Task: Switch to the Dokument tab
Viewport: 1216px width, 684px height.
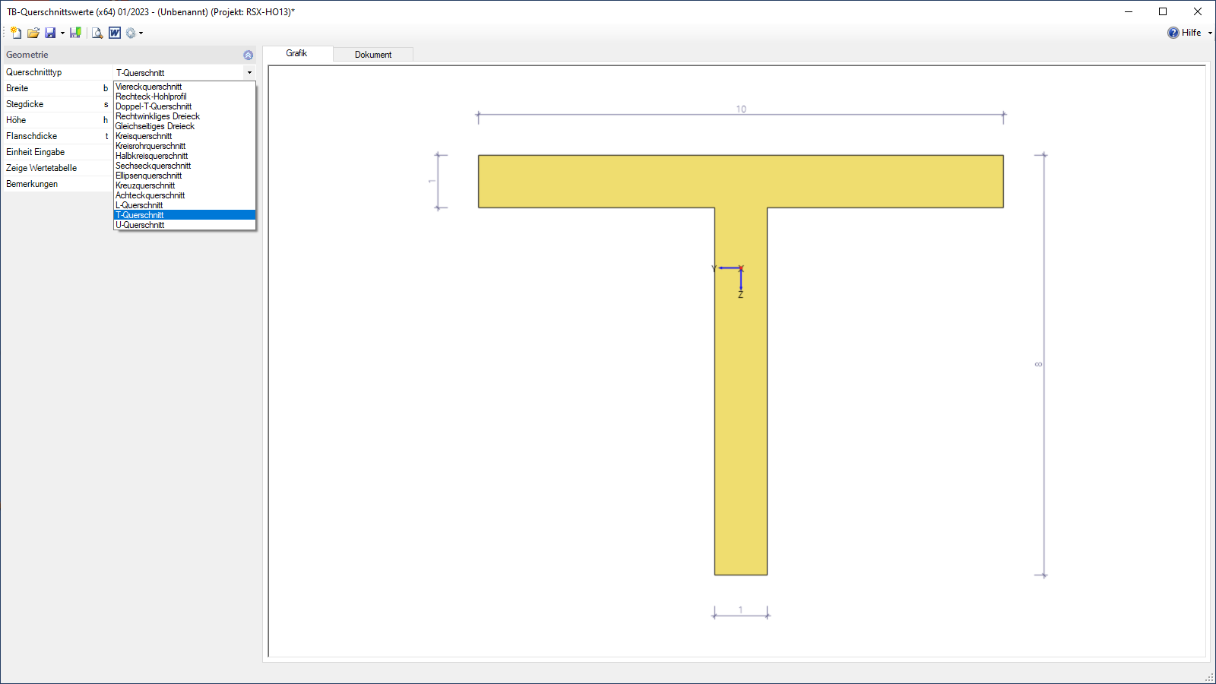Action: click(x=373, y=55)
